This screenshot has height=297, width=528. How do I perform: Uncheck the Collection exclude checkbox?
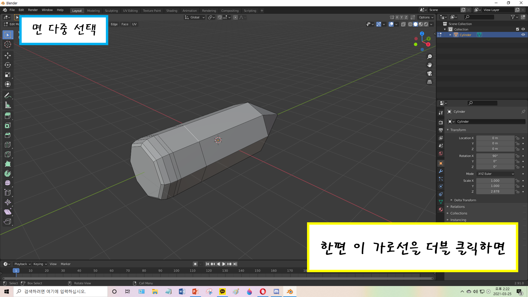517,29
